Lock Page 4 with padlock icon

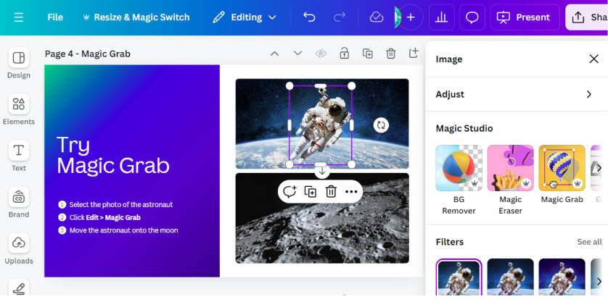point(345,54)
